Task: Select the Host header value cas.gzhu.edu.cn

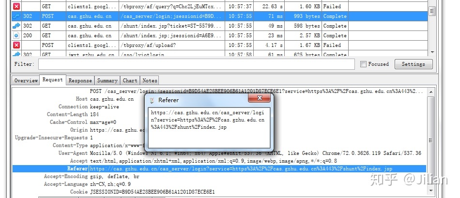Action: click(112, 99)
